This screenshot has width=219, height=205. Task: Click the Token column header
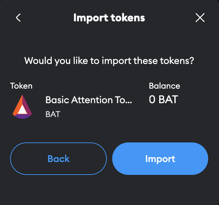[21, 86]
